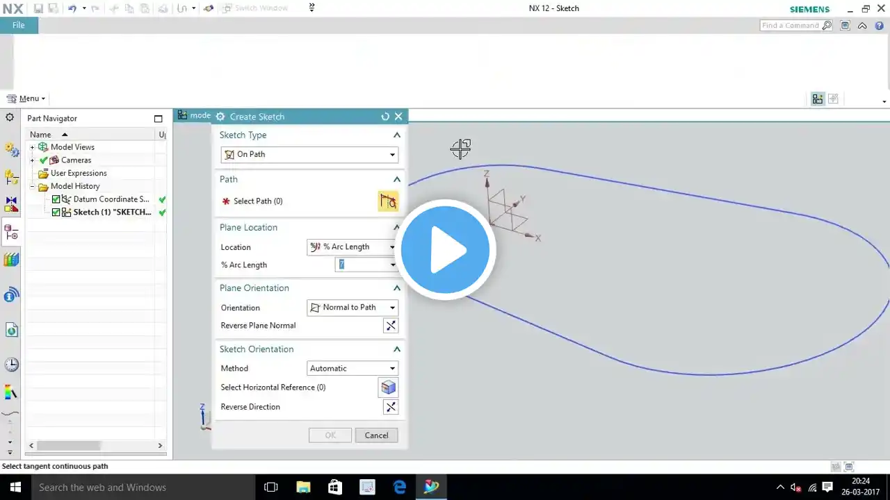Open the Orientation Normal to Path dropdown
The width and height of the screenshot is (890, 500).
click(353, 308)
